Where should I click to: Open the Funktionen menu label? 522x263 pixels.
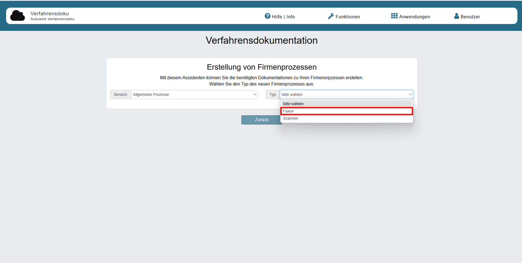pos(348,17)
